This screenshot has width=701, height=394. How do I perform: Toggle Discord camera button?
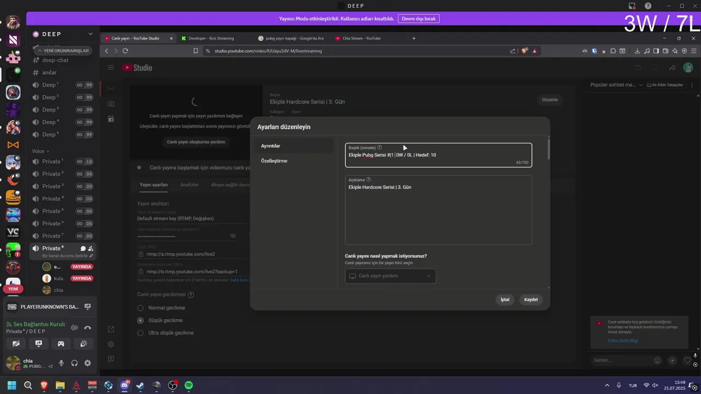16,344
